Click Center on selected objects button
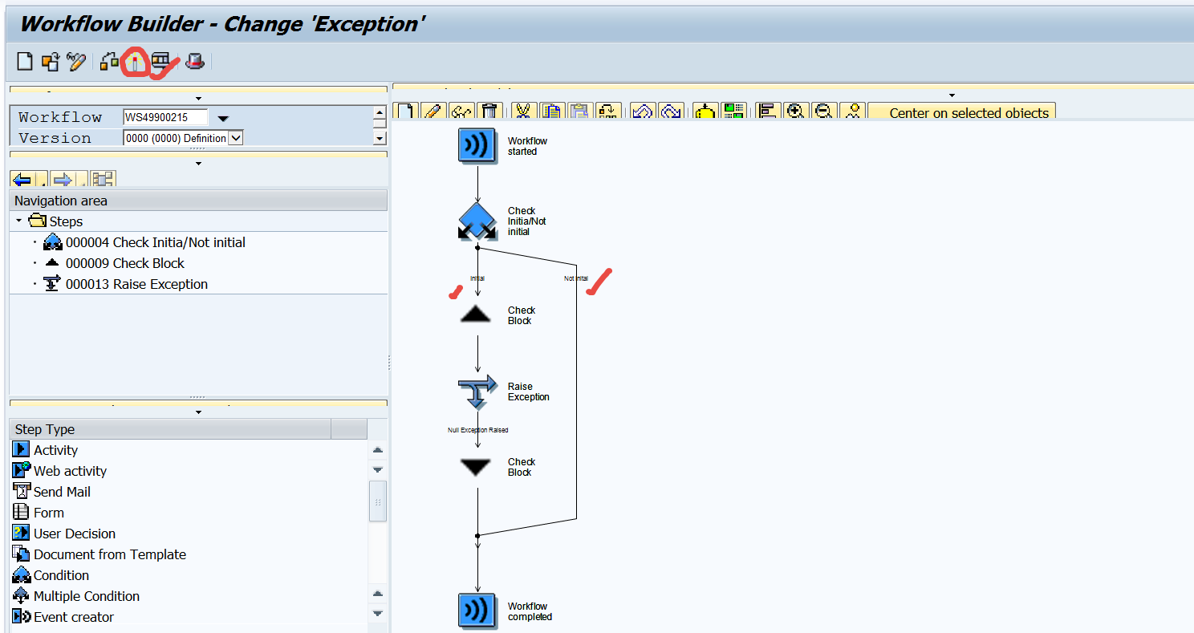 tap(968, 112)
